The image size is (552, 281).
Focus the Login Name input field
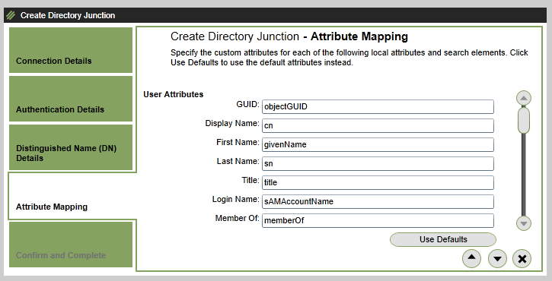(x=378, y=201)
